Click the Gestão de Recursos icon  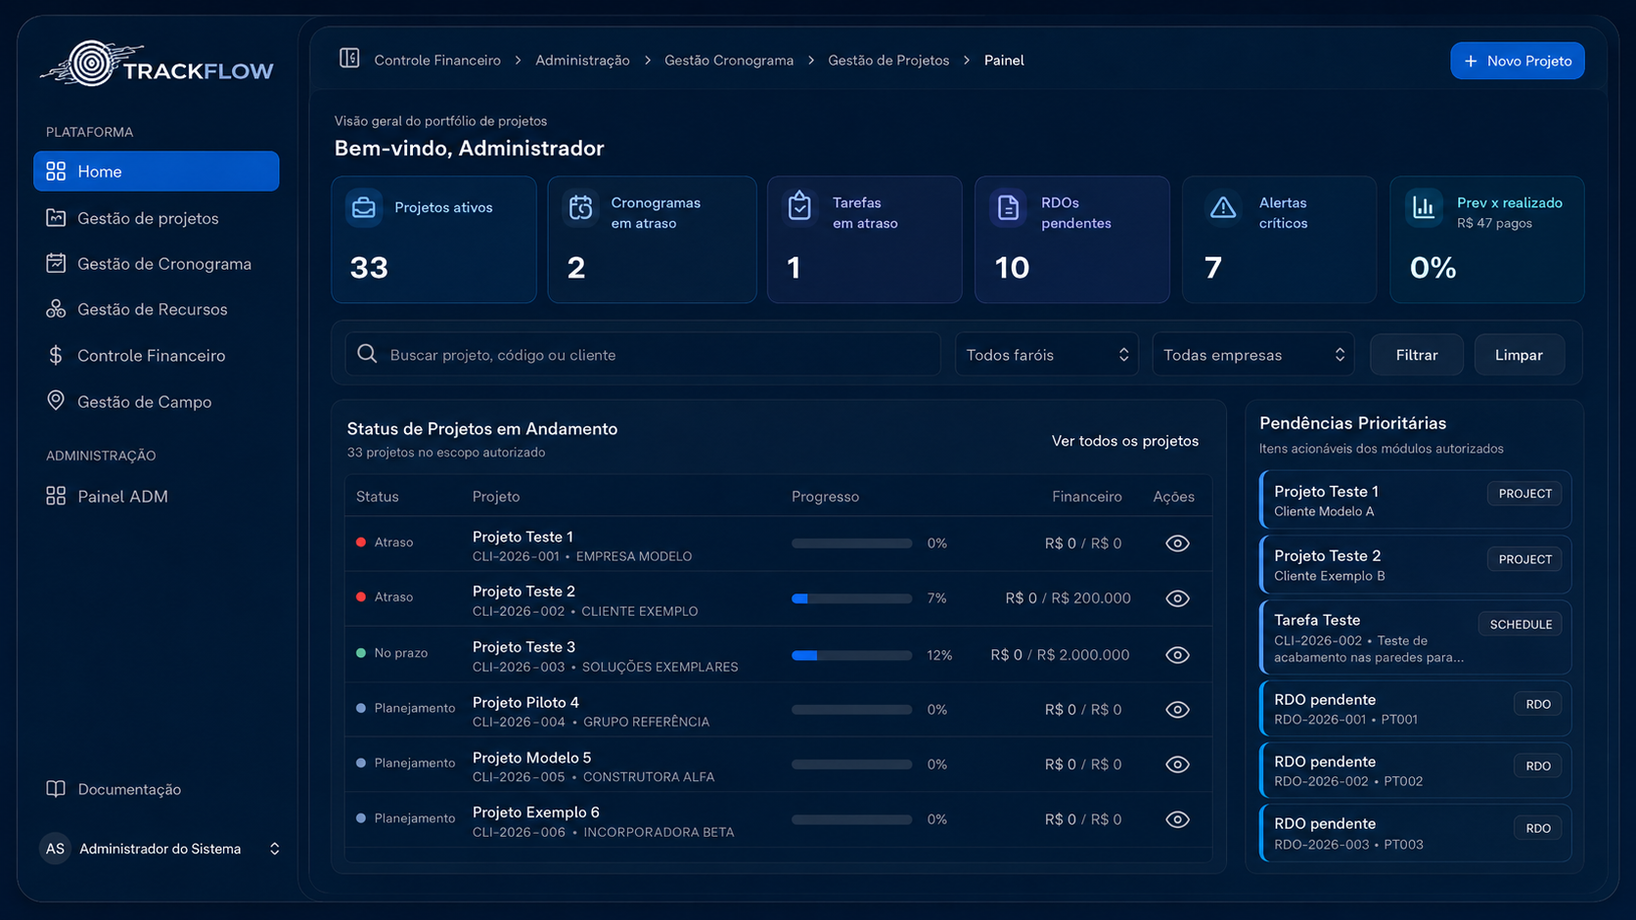tap(56, 309)
